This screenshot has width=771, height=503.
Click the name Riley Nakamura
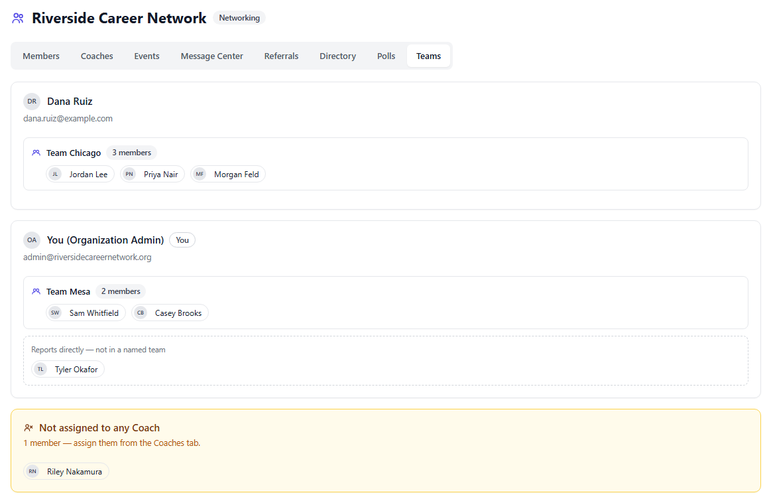[x=75, y=472]
